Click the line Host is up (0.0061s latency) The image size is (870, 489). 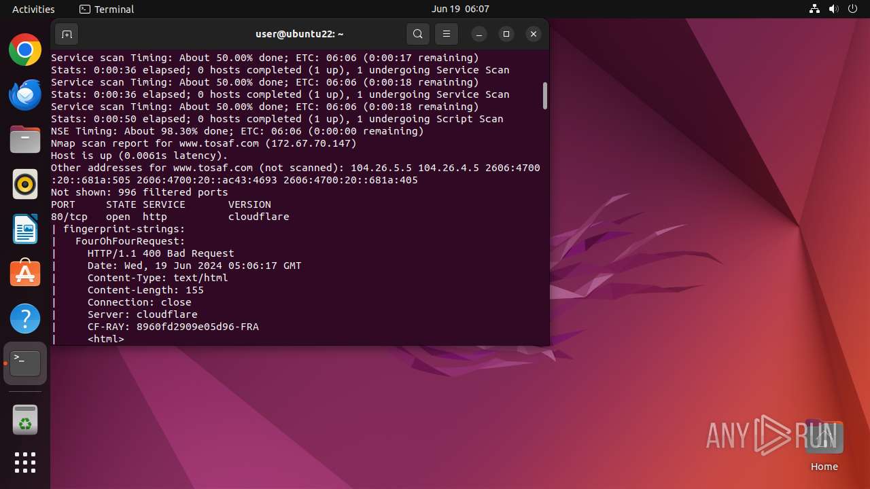tap(139, 156)
